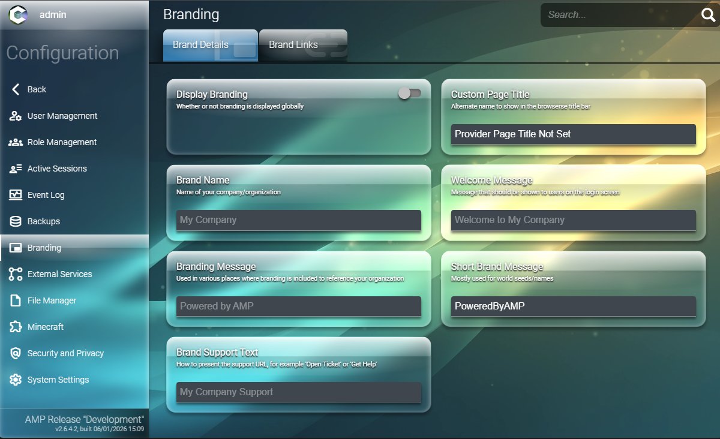Open System Settings from the sidebar
720x439 pixels.
(74, 380)
